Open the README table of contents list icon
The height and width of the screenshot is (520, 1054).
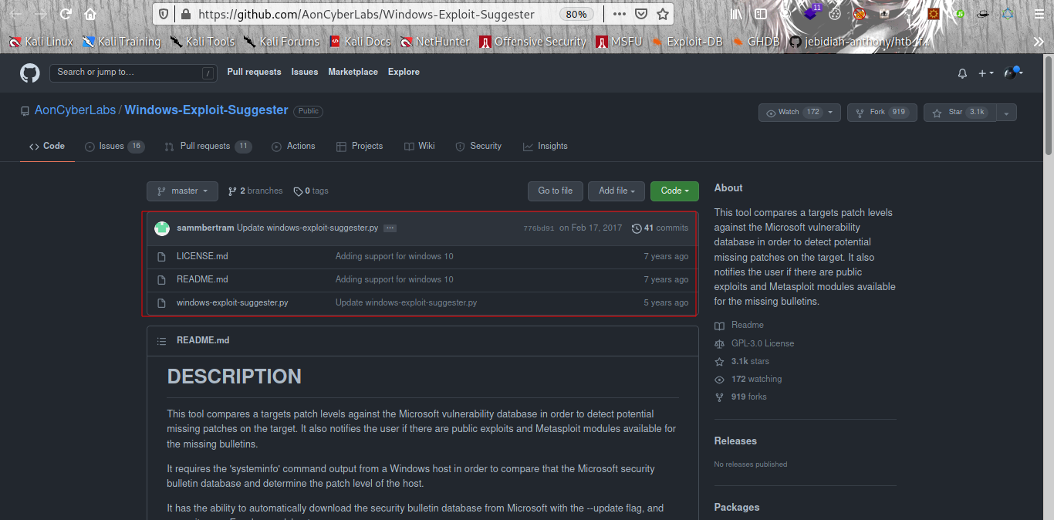[161, 340]
